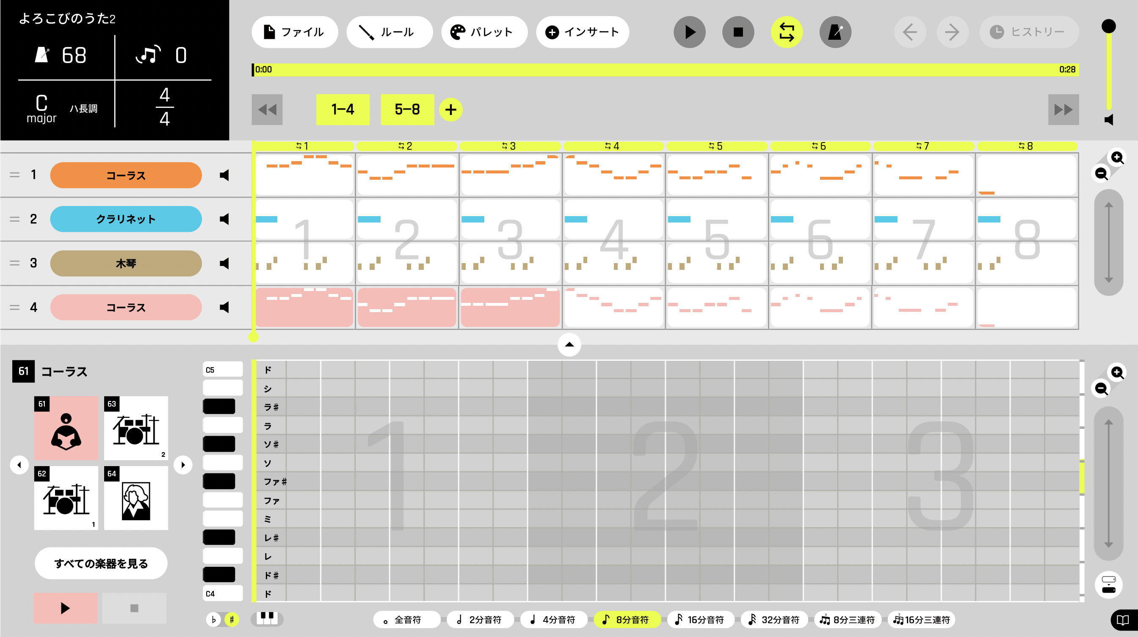Screen dimensions: 1138x637
Task: Switch accidental to sharp #
Action: [232, 619]
